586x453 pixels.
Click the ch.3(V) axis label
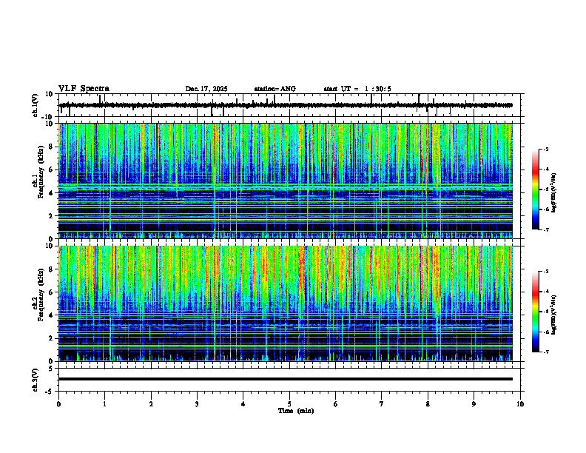36,380
